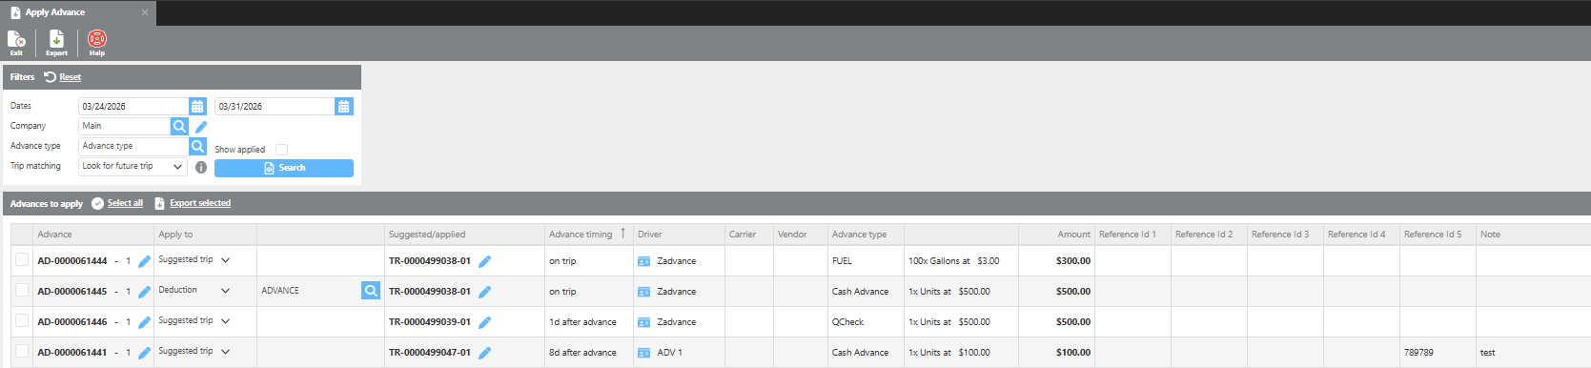
Task: Edit advance AD-0000061445 pencil icon
Action: click(x=144, y=292)
